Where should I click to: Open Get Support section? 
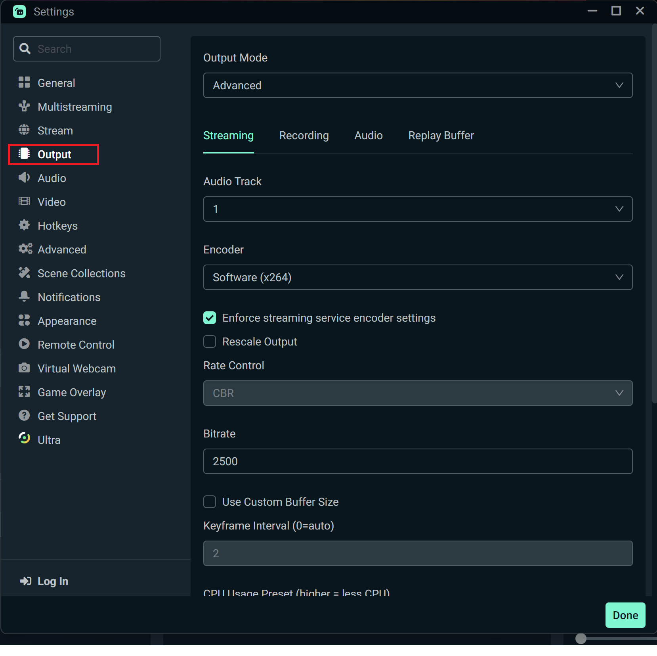[x=67, y=416]
